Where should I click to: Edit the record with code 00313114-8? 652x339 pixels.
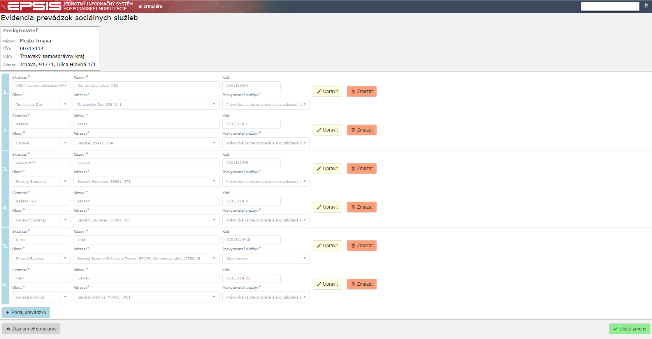[327, 169]
